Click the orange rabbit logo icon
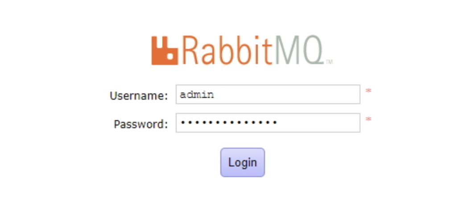This screenshot has height=202, width=463. (165, 50)
